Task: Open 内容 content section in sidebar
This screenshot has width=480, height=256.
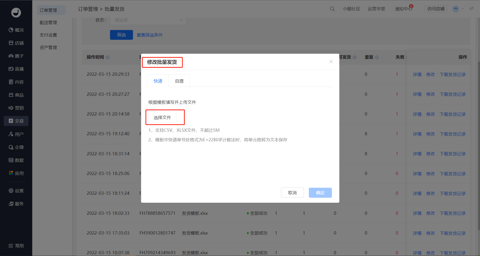Action: [x=16, y=82]
